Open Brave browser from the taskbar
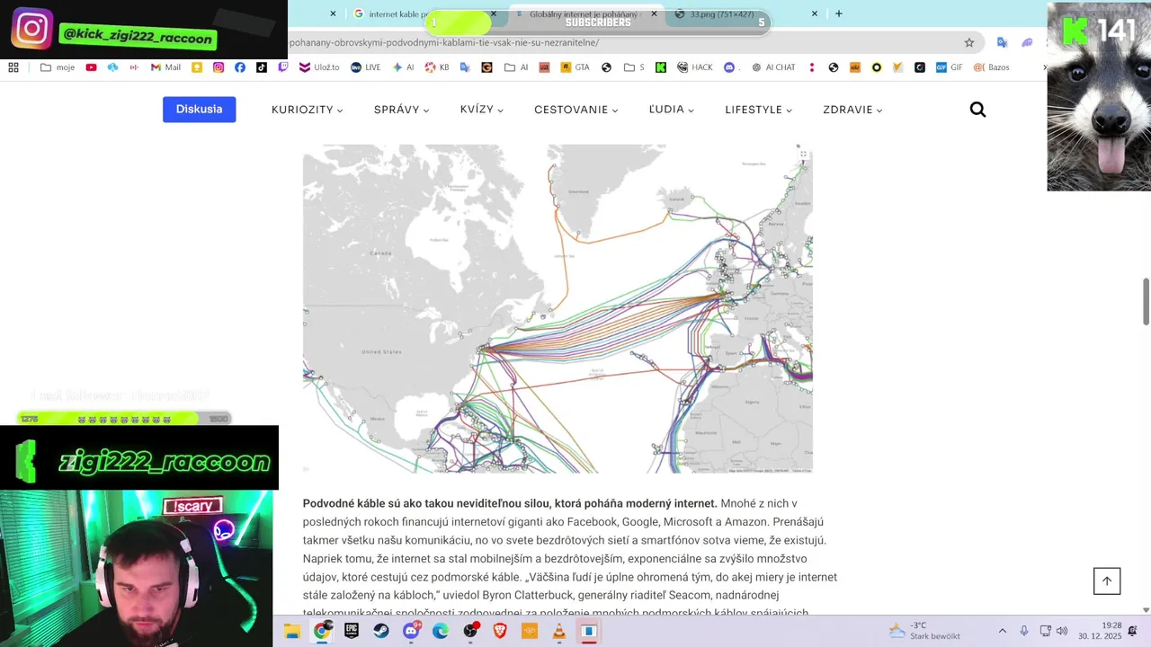Screen dimensions: 1151x647 [500, 631]
